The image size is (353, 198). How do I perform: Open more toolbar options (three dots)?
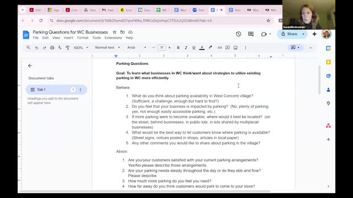[245, 48]
